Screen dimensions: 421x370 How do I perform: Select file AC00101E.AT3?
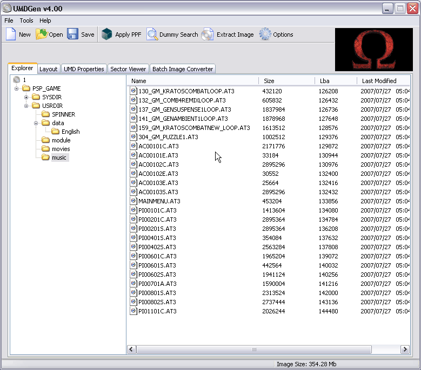coord(158,155)
